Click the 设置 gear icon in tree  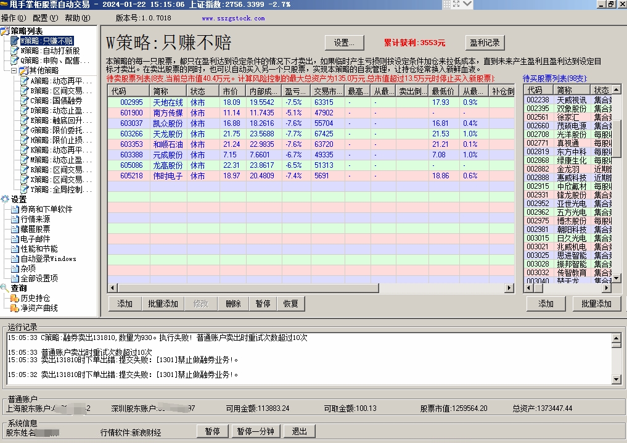point(6,199)
